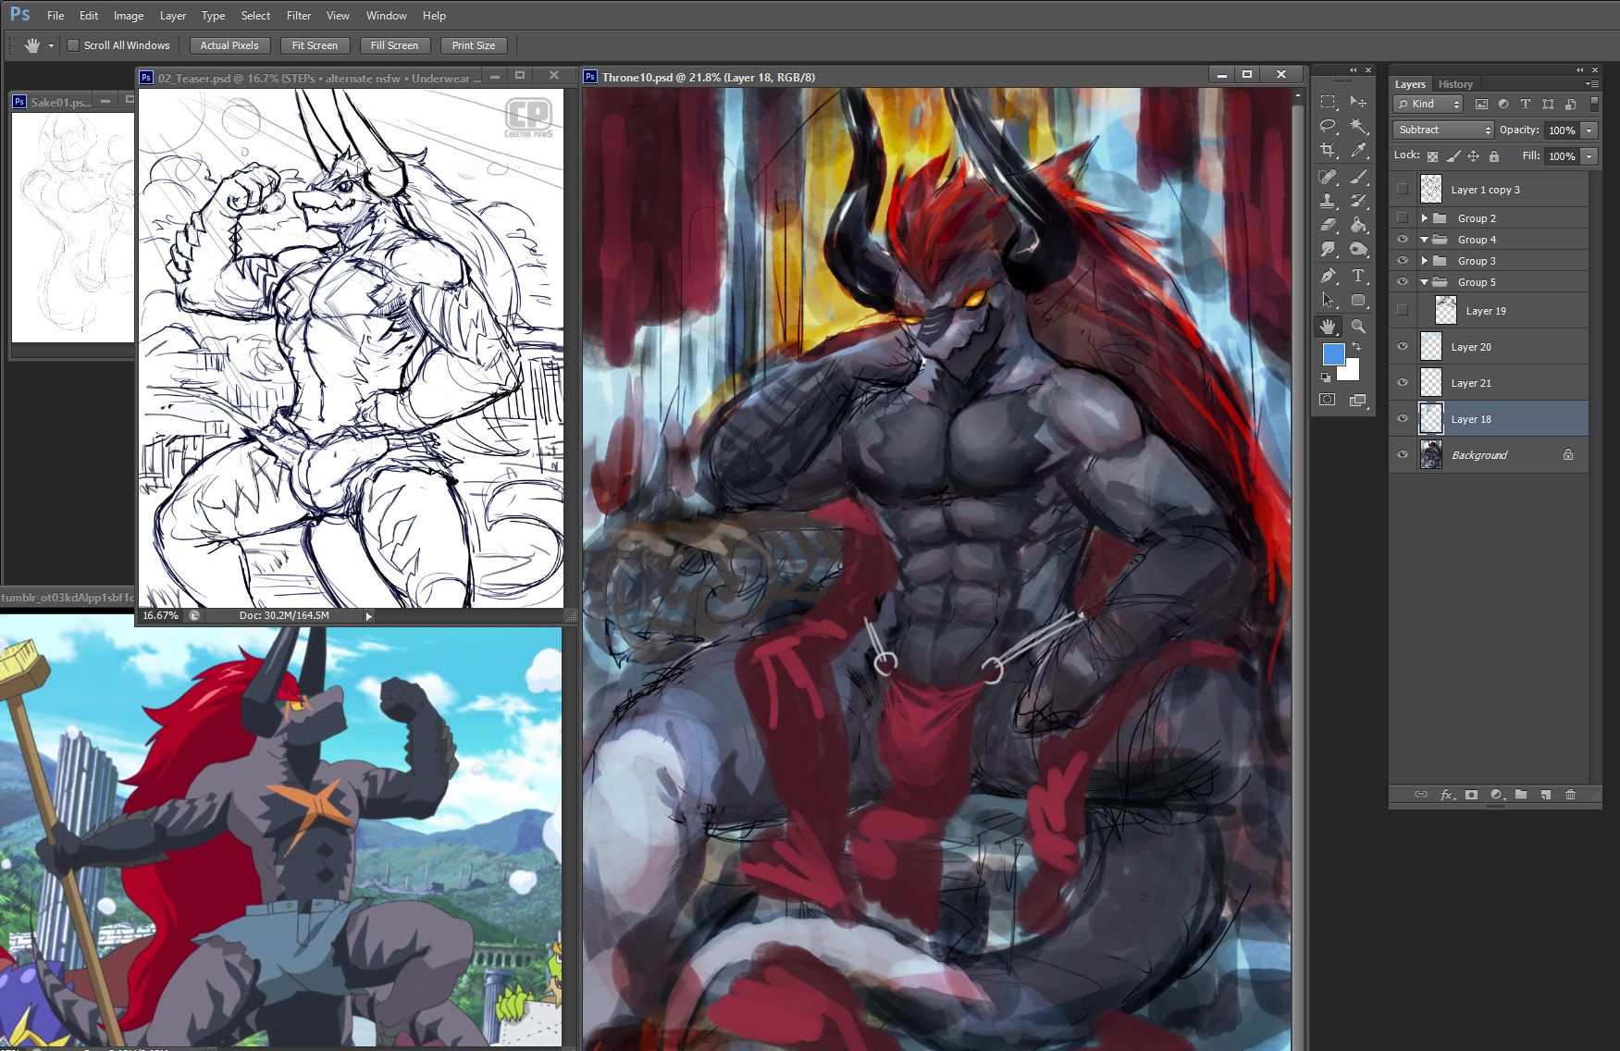Reset default foreground and background colors
This screenshot has height=1051, width=1620.
(1326, 377)
